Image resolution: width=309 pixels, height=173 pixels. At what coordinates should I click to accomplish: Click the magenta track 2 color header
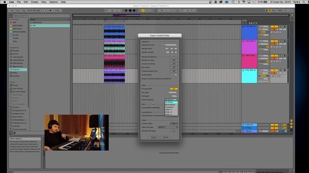pyautogui.click(x=249, y=47)
